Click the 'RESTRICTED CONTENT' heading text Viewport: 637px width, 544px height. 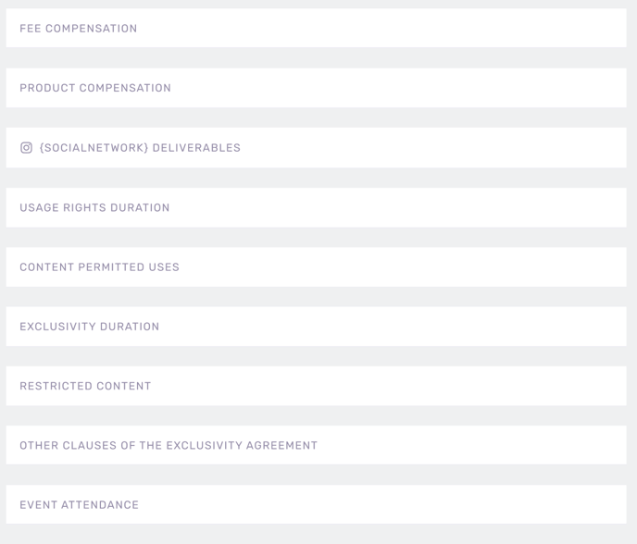pos(85,386)
